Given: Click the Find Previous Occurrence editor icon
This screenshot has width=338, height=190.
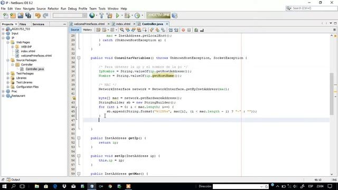Looking at the screenshot, I should pos(128,30).
